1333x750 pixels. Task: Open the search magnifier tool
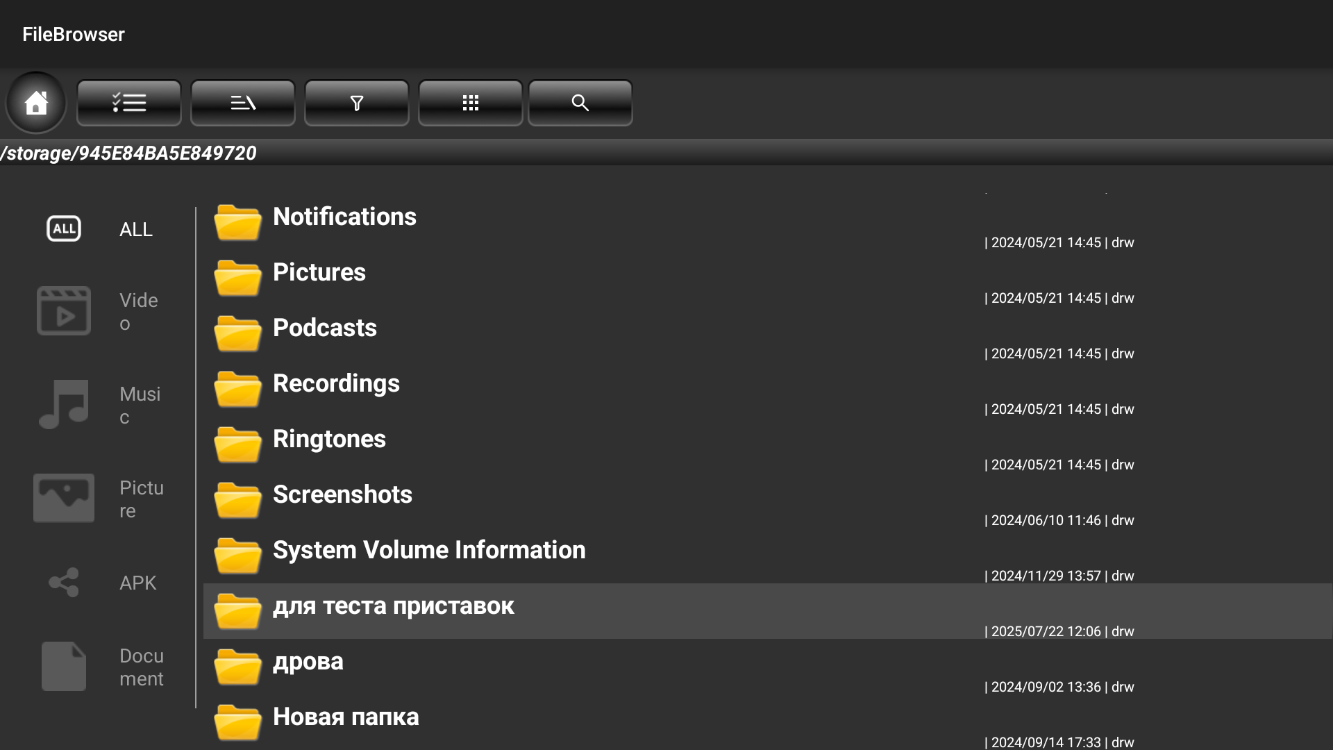pos(580,103)
